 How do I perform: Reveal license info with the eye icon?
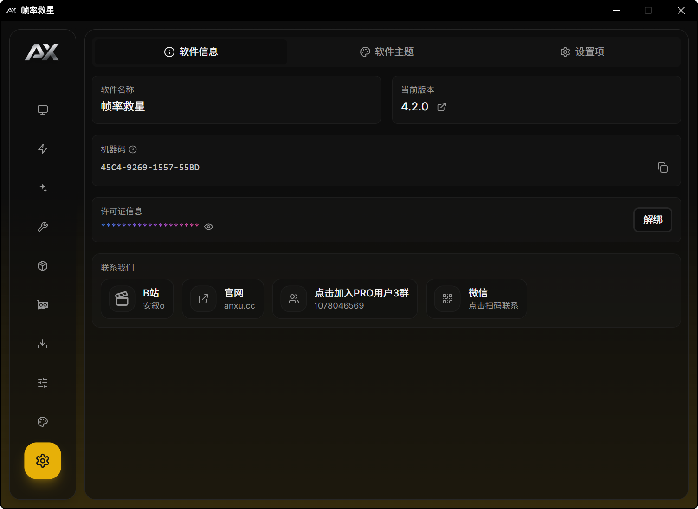click(x=209, y=227)
